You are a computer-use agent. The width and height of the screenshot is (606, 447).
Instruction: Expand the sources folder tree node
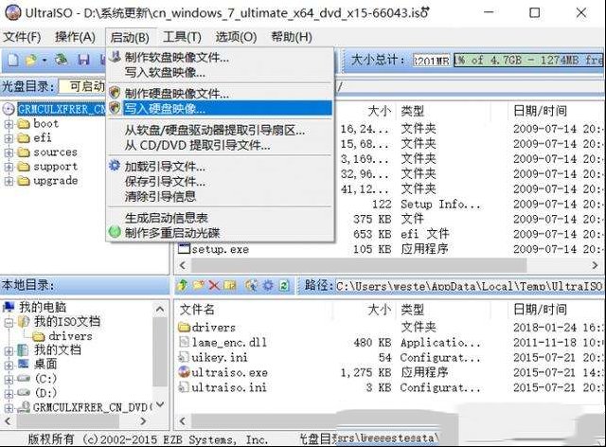tap(9, 153)
